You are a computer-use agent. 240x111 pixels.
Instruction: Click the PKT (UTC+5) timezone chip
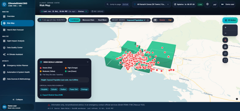click(x=97, y=12)
